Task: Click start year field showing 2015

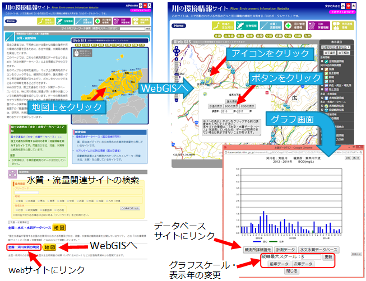Action: [x=227, y=111]
